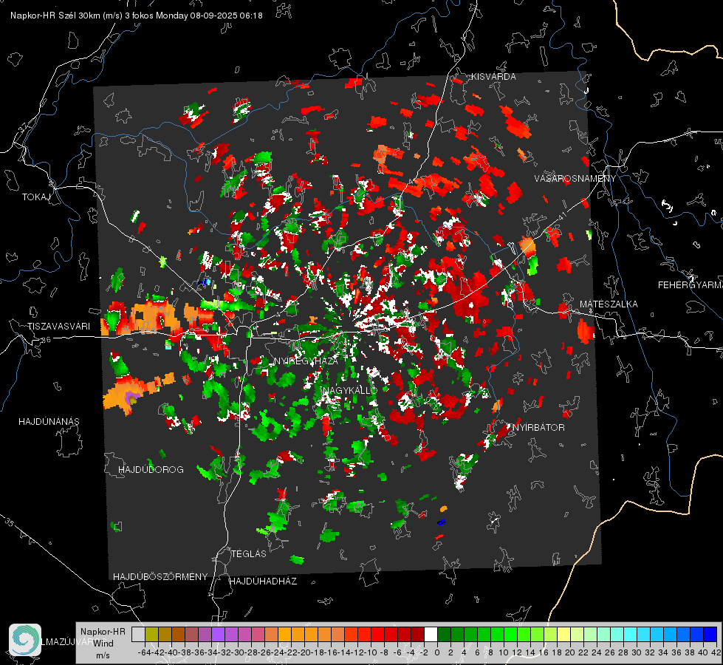This screenshot has width=723, height=665.
Task: Pick the gray first swatch in the legend
Action: [138, 634]
